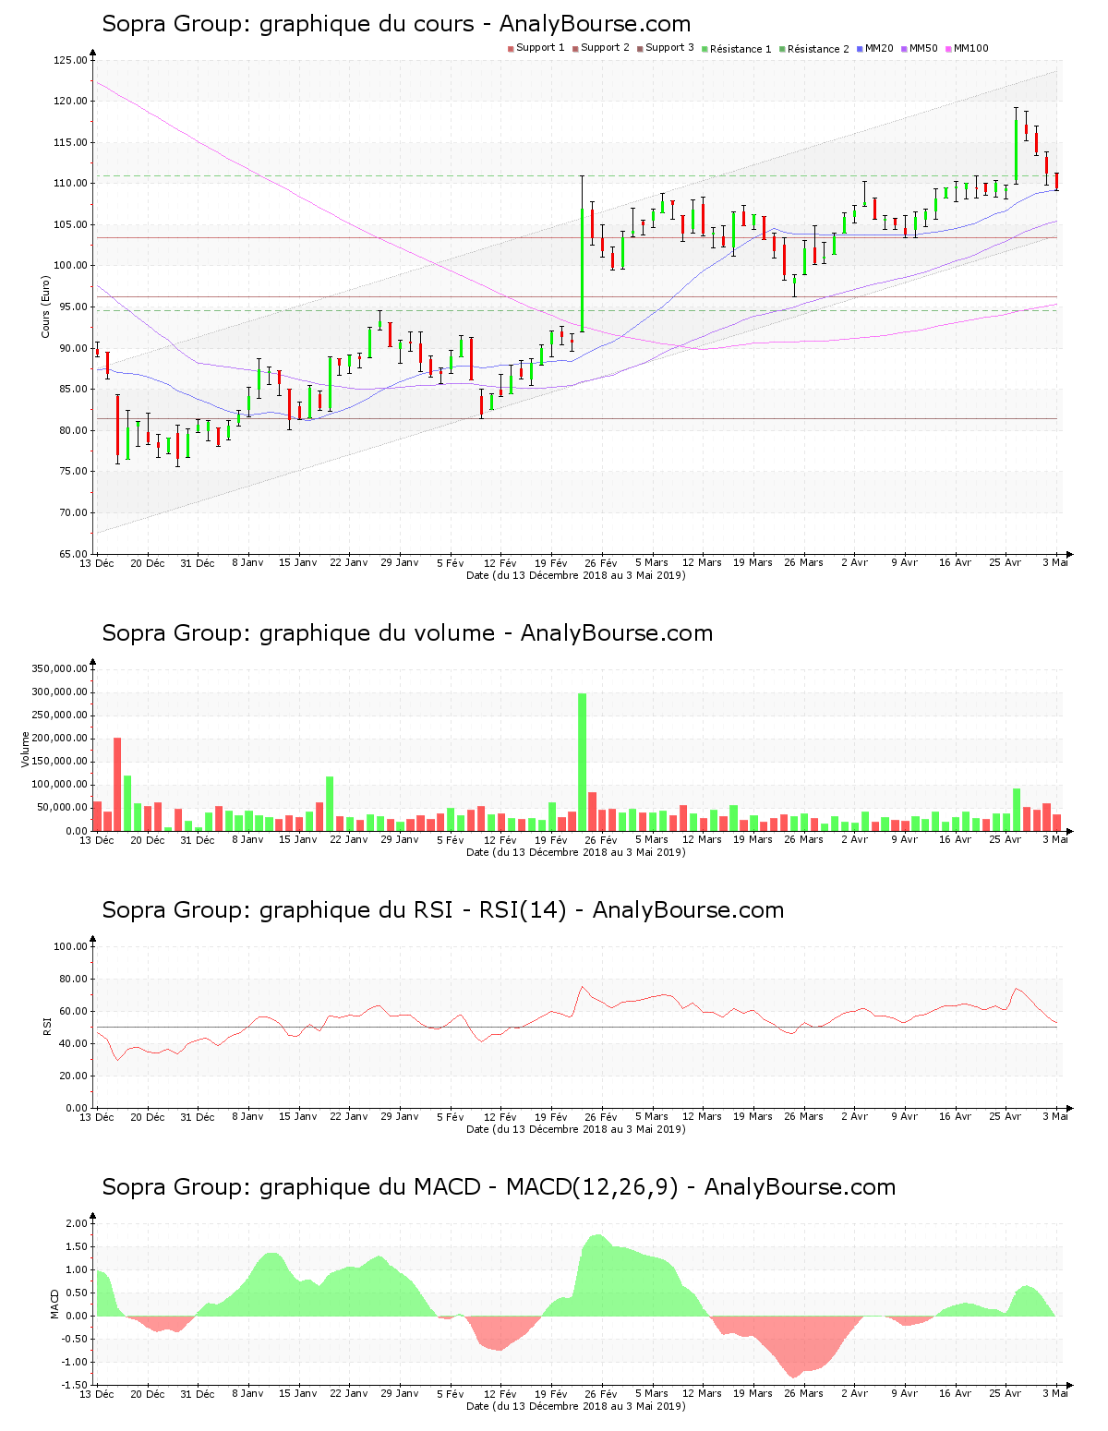The width and height of the screenshot is (1108, 1431).
Task: Click the MM50 purple legend swatch
Action: point(904,49)
